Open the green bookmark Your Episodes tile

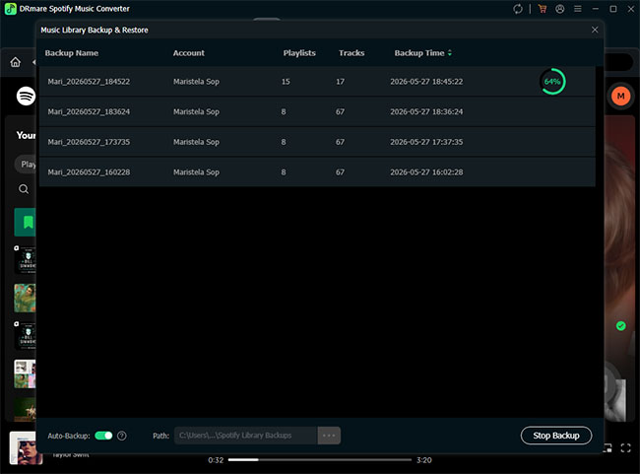tap(25, 223)
